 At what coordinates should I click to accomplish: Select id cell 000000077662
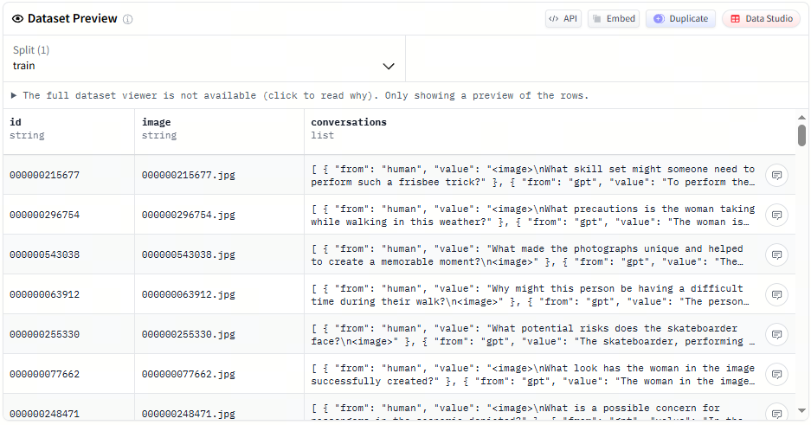[x=68, y=374]
